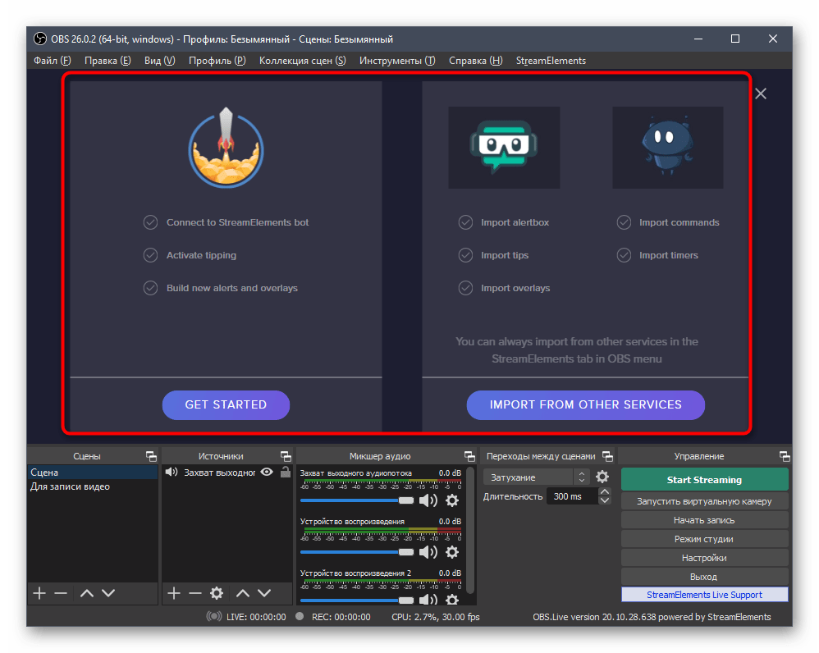The height and width of the screenshot is (653, 819).
Task: Open settings gear for Устройство воспроизведения channel
Action: tap(452, 551)
